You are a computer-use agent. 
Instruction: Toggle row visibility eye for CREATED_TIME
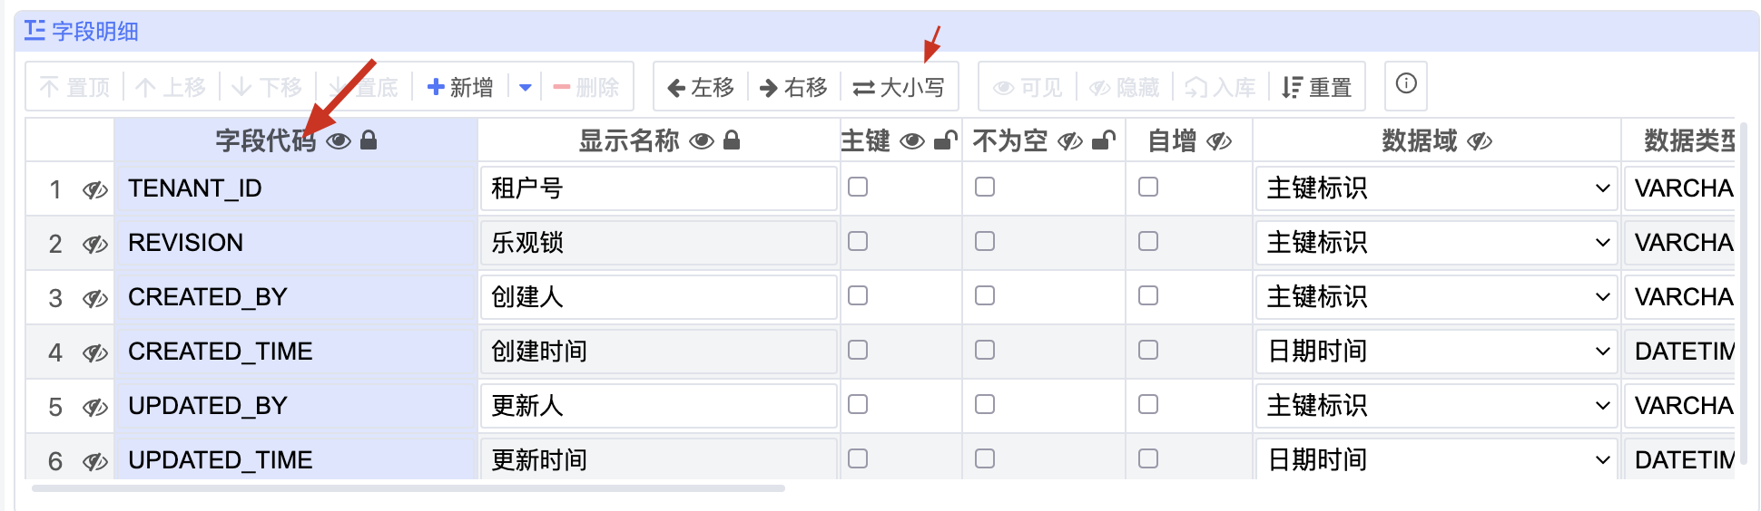click(94, 352)
